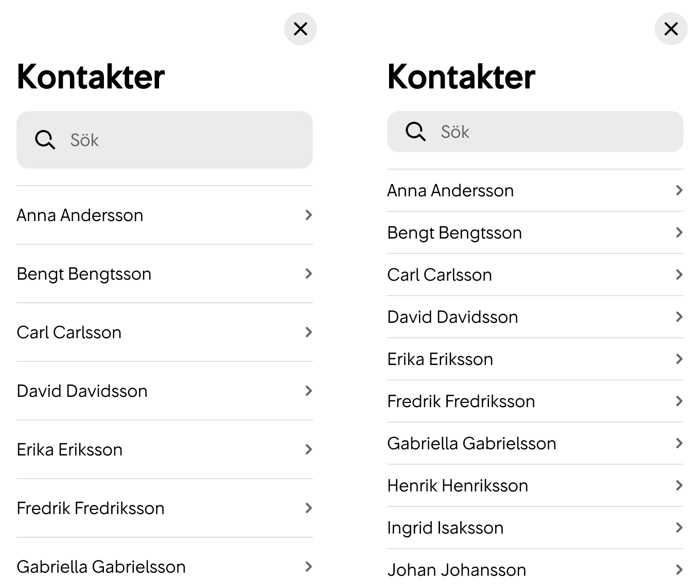Open Anna Andersson's details via her chevron
The image size is (700, 584).
pyautogui.click(x=309, y=215)
